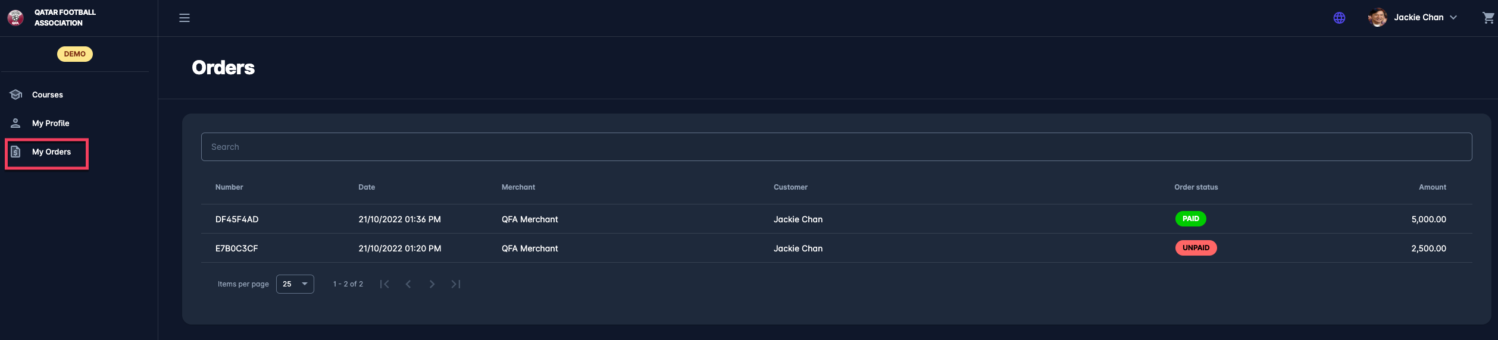Click the My Profile person icon
Viewport: 1498px width, 340px height.
(x=16, y=123)
